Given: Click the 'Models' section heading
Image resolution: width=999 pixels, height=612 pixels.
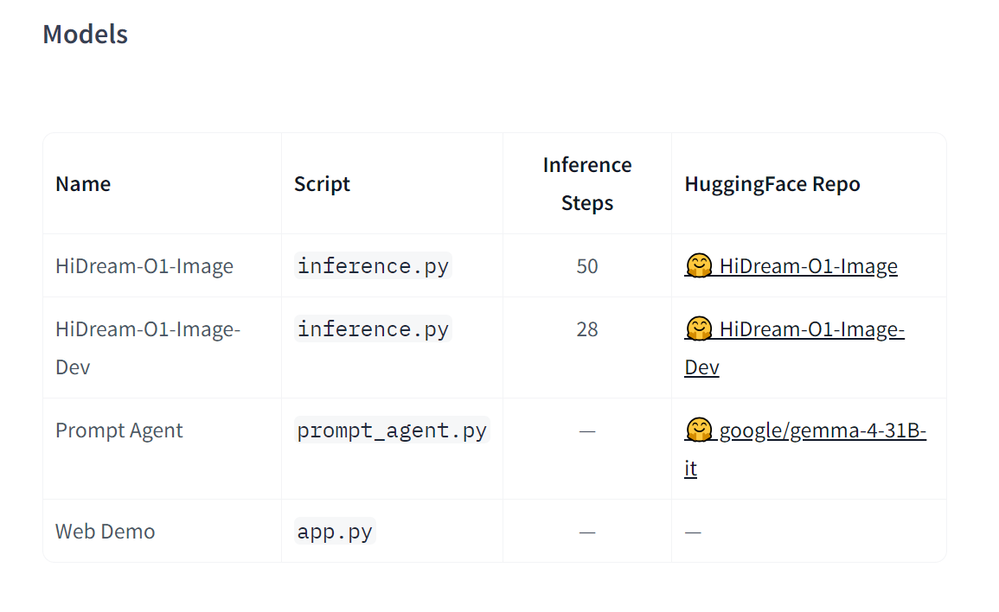Looking at the screenshot, I should click(86, 35).
